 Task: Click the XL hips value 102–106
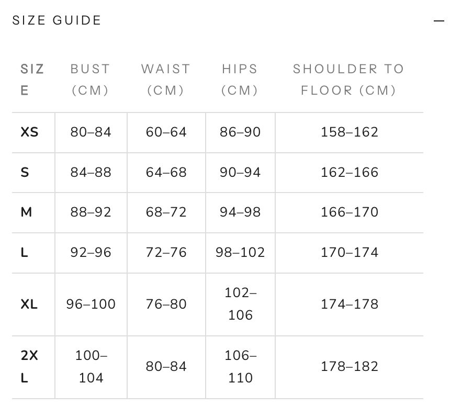click(241, 304)
